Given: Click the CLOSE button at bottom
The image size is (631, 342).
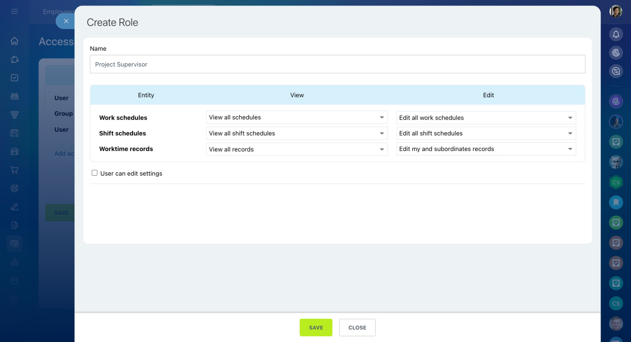Looking at the screenshot, I should pyautogui.click(x=357, y=328).
